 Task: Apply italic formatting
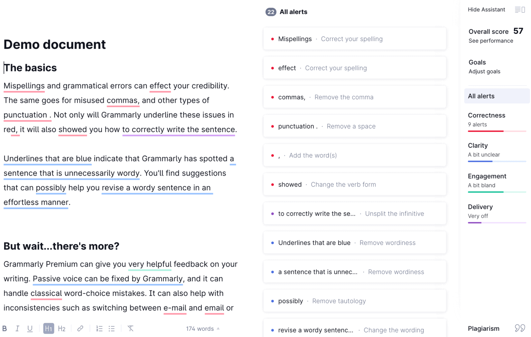coord(17,328)
